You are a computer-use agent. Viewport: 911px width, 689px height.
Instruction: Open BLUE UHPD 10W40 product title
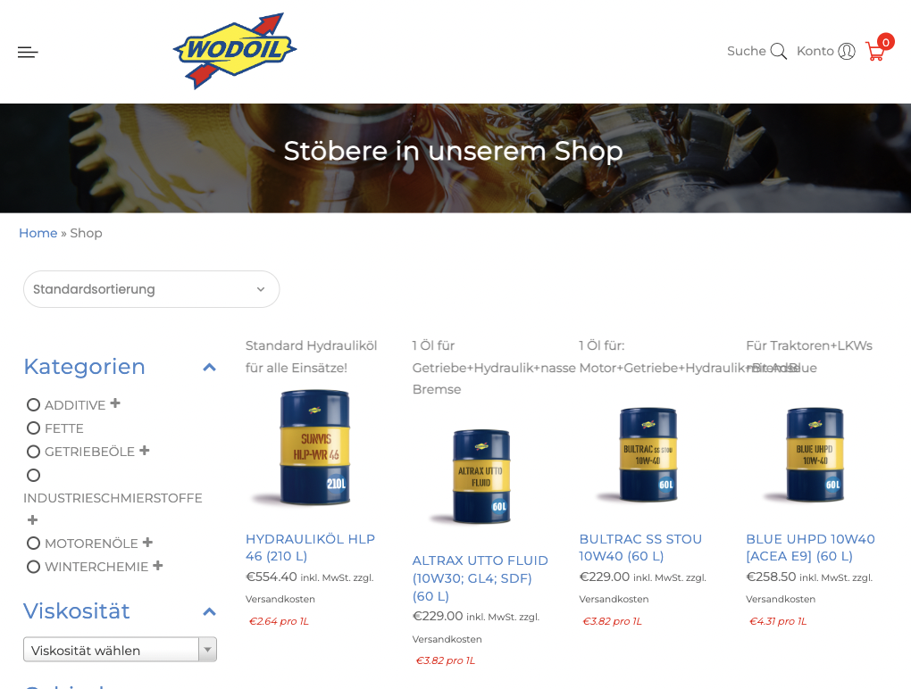click(x=810, y=547)
